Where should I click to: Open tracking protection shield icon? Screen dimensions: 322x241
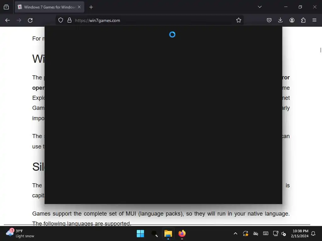[61, 20]
